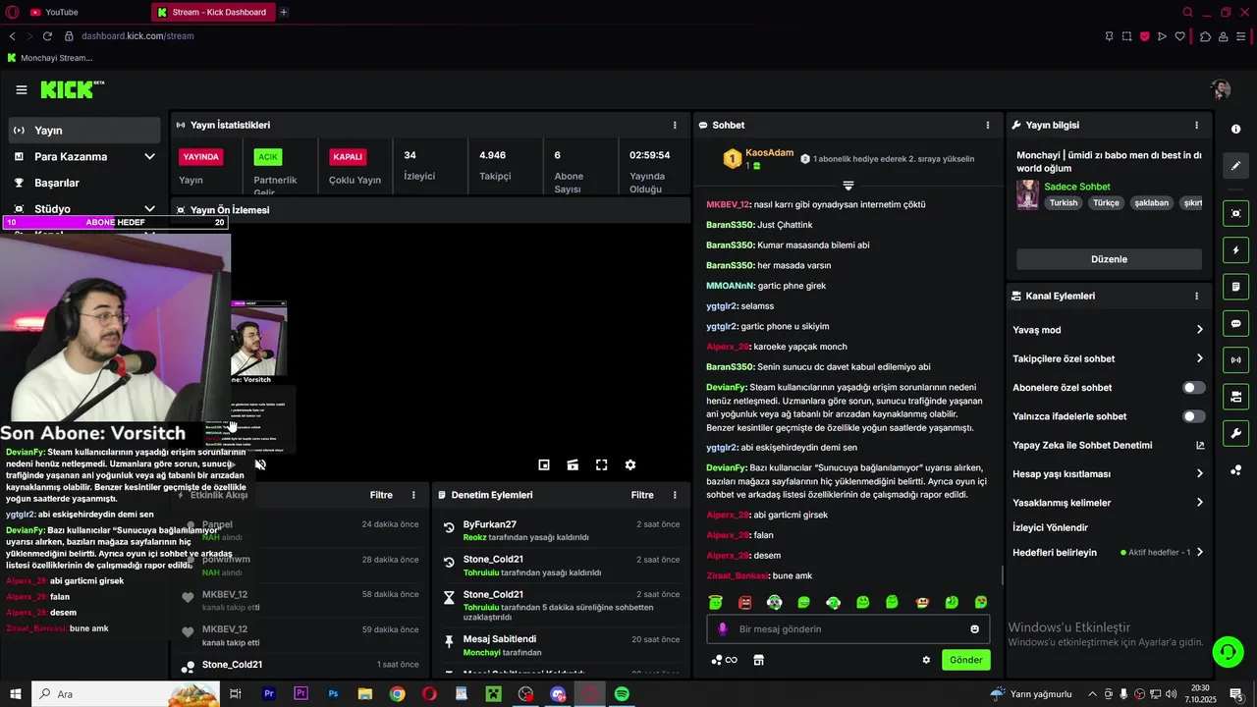Toggle theater mode on the stream preview
Viewport: 1257px width, 707px height.
click(573, 464)
